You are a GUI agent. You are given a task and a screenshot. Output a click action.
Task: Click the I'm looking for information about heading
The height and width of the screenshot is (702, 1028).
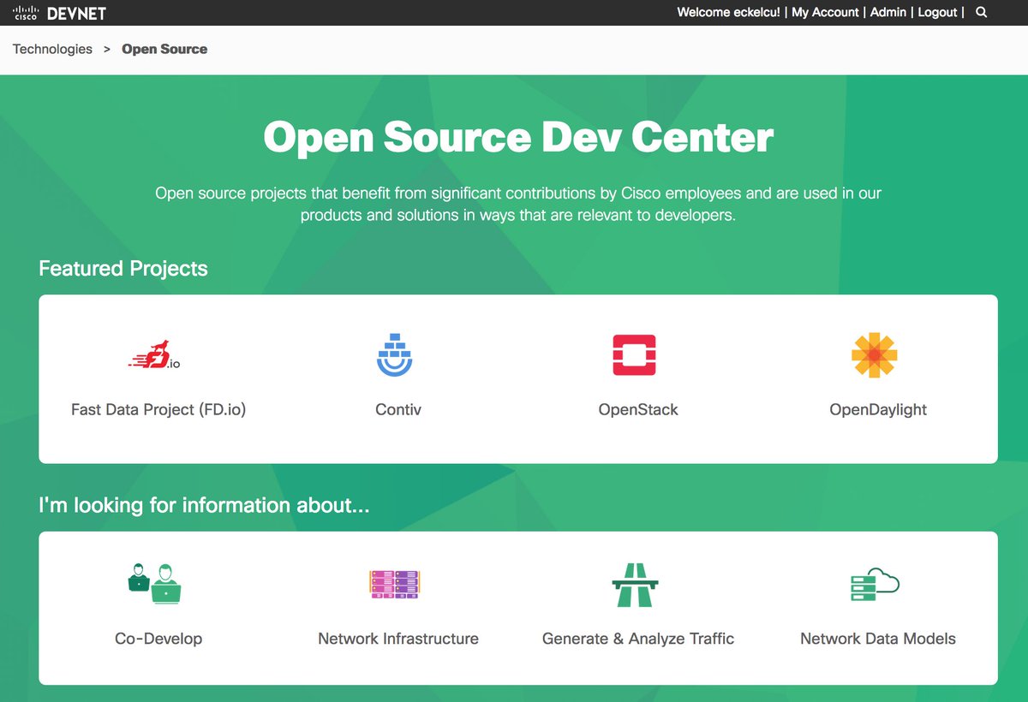[x=204, y=505]
